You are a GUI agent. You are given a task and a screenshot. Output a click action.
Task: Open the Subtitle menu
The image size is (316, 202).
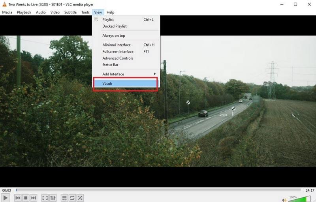click(x=70, y=12)
